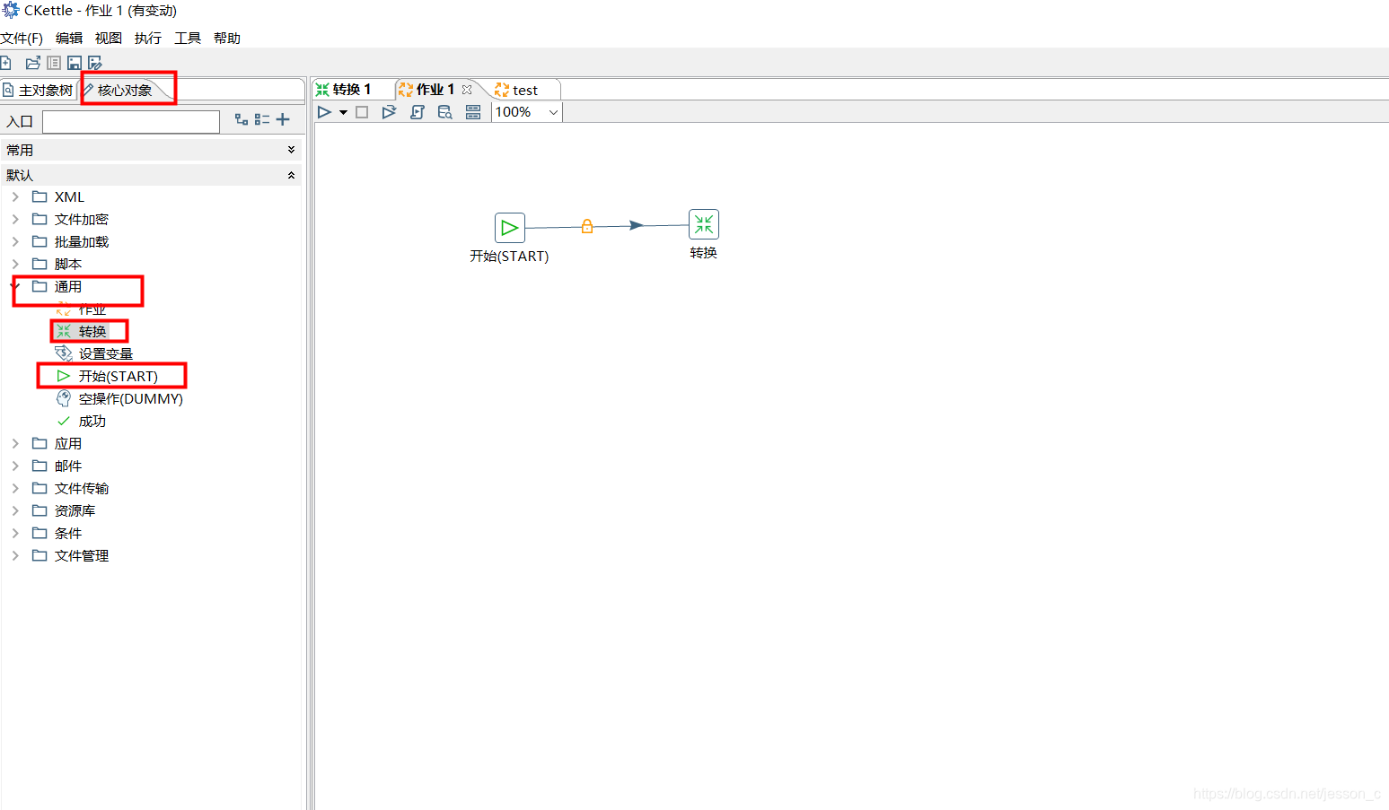The image size is (1389, 810).
Task: Click the 设置变量 entry icon
Action: tap(64, 353)
